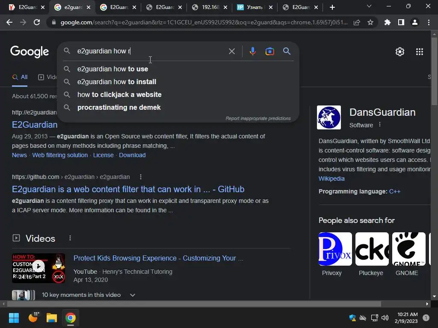Switch to Yandex E2Guardian browser tab

tap(27, 7)
